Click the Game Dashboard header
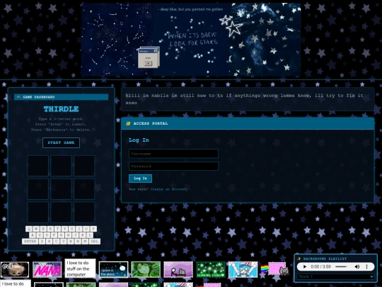 coord(61,97)
